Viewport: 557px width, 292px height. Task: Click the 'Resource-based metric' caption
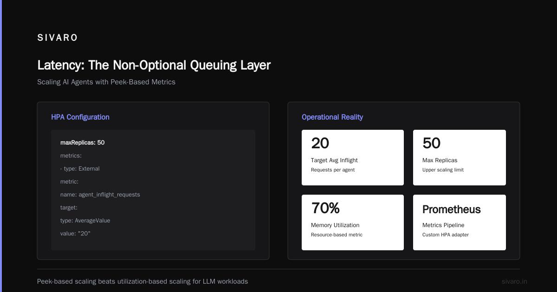[x=337, y=235]
